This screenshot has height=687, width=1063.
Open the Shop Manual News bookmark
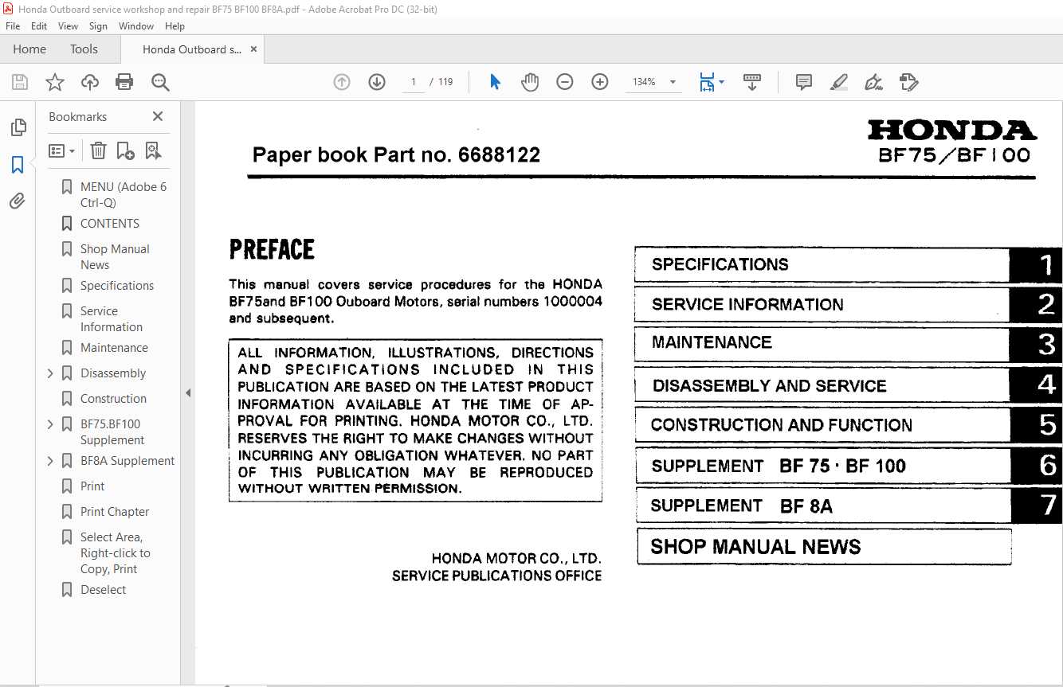115,257
